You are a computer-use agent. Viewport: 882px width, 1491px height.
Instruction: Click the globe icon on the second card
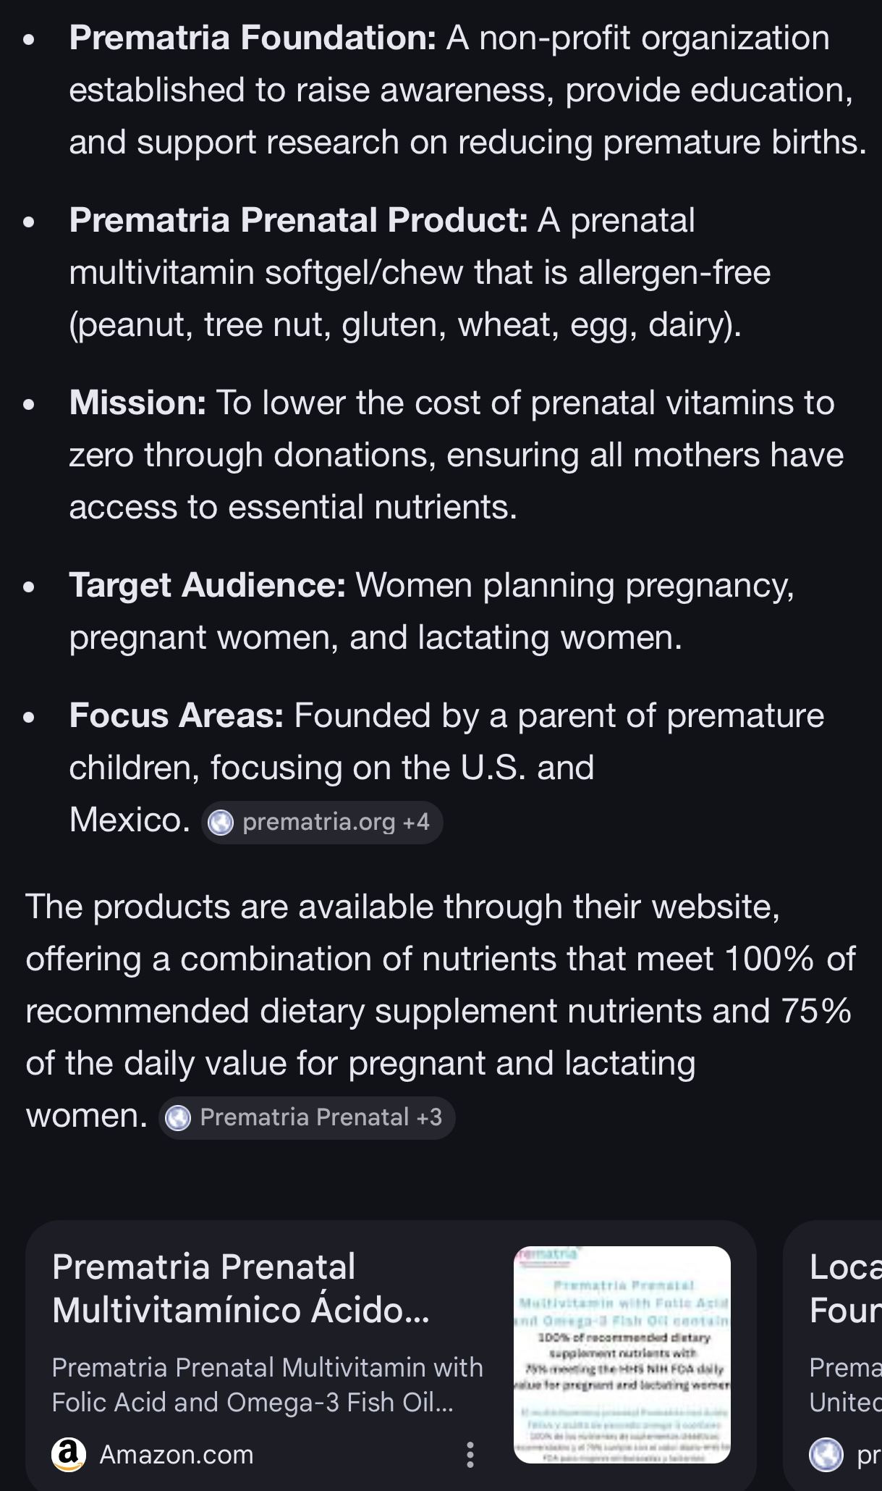click(826, 1455)
